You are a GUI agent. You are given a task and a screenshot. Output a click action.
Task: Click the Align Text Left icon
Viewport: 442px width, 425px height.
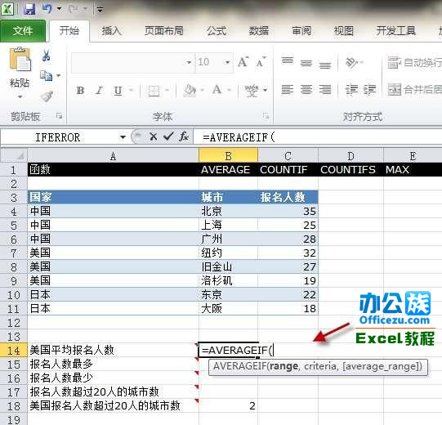(288, 90)
